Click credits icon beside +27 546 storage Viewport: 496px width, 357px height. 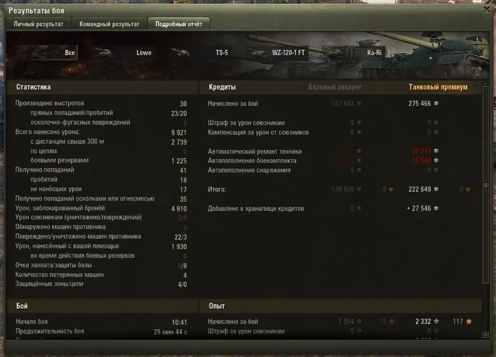[436, 208]
